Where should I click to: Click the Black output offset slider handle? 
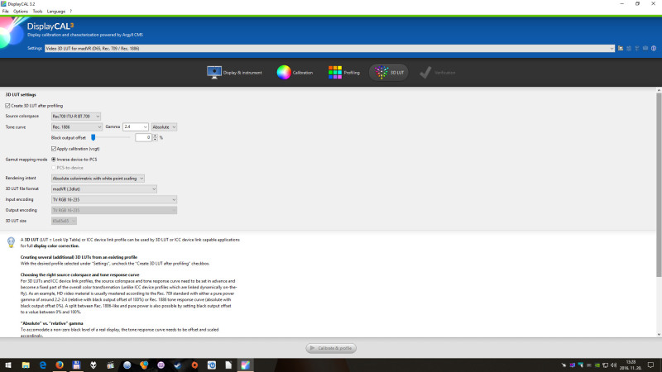94,137
